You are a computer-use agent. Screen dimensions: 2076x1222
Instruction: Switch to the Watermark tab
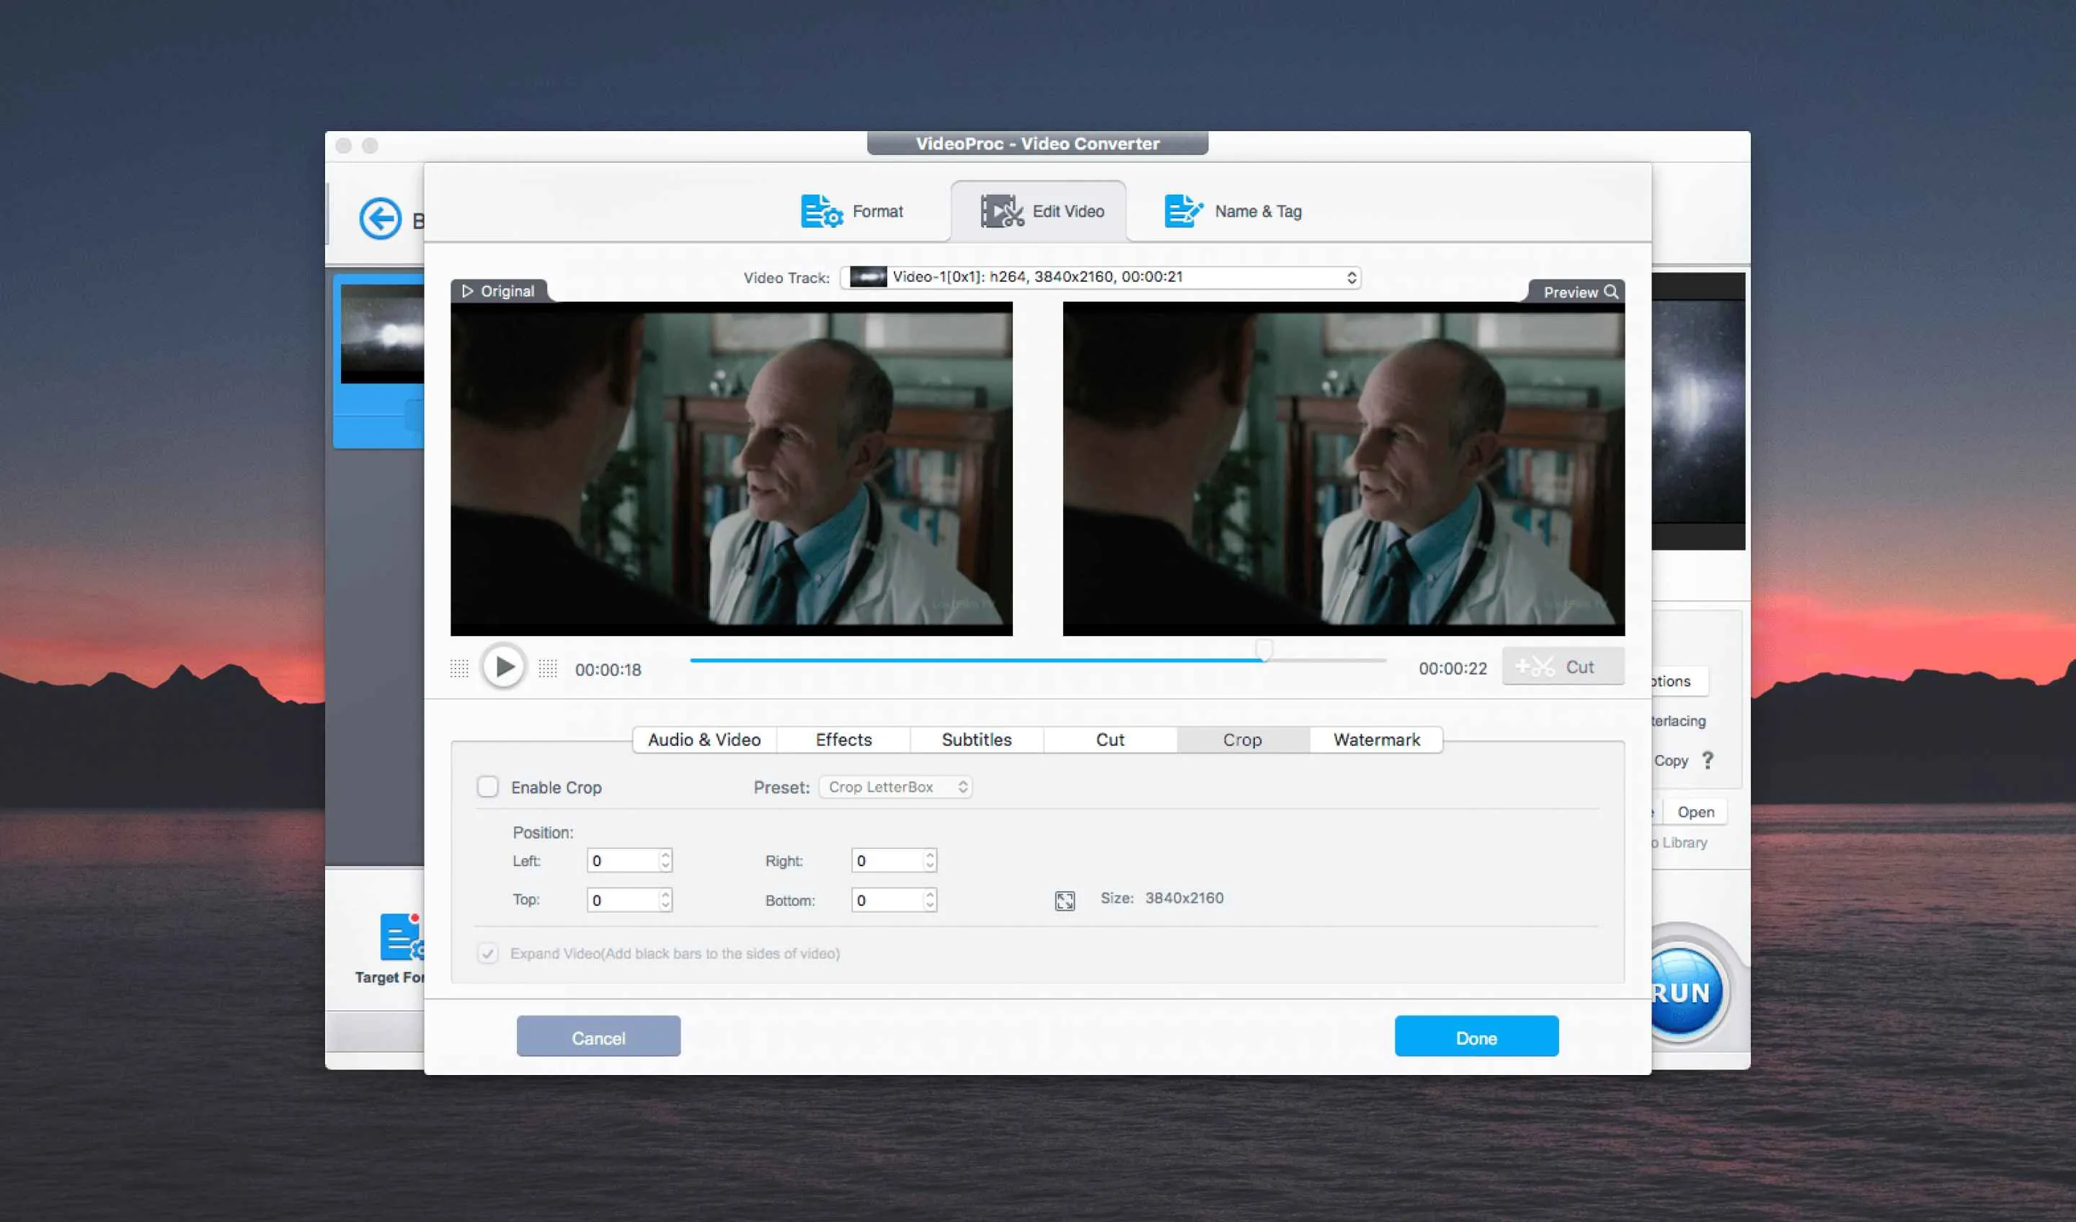coord(1375,739)
